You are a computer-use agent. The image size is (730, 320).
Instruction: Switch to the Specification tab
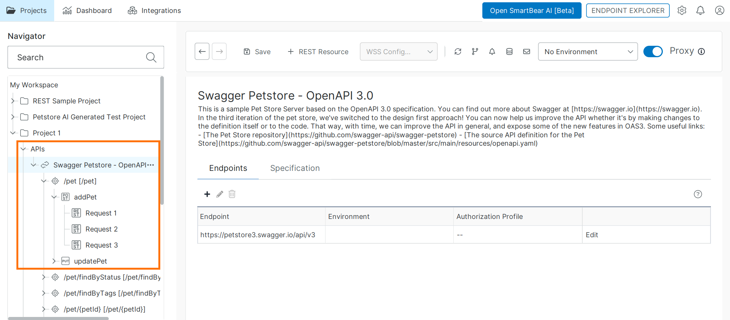(x=295, y=168)
